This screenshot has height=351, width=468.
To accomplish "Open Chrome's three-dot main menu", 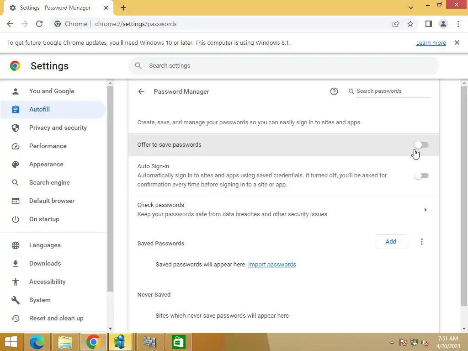I will (458, 24).
